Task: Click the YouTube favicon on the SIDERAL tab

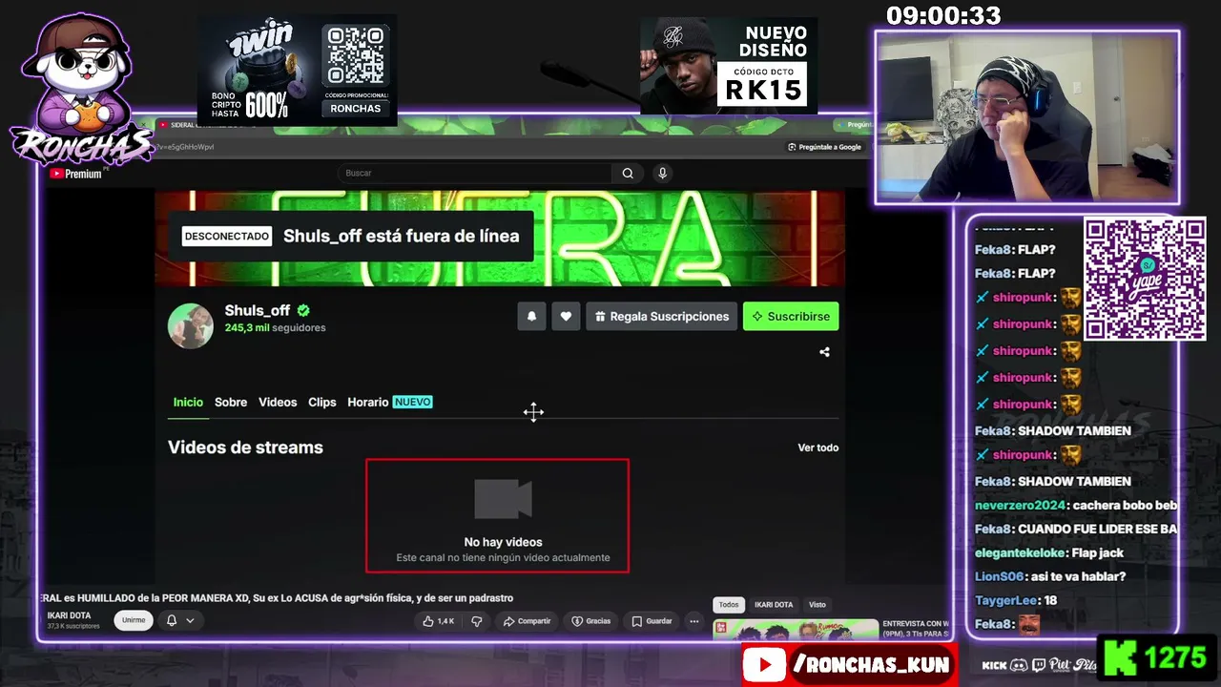Action: click(x=163, y=125)
